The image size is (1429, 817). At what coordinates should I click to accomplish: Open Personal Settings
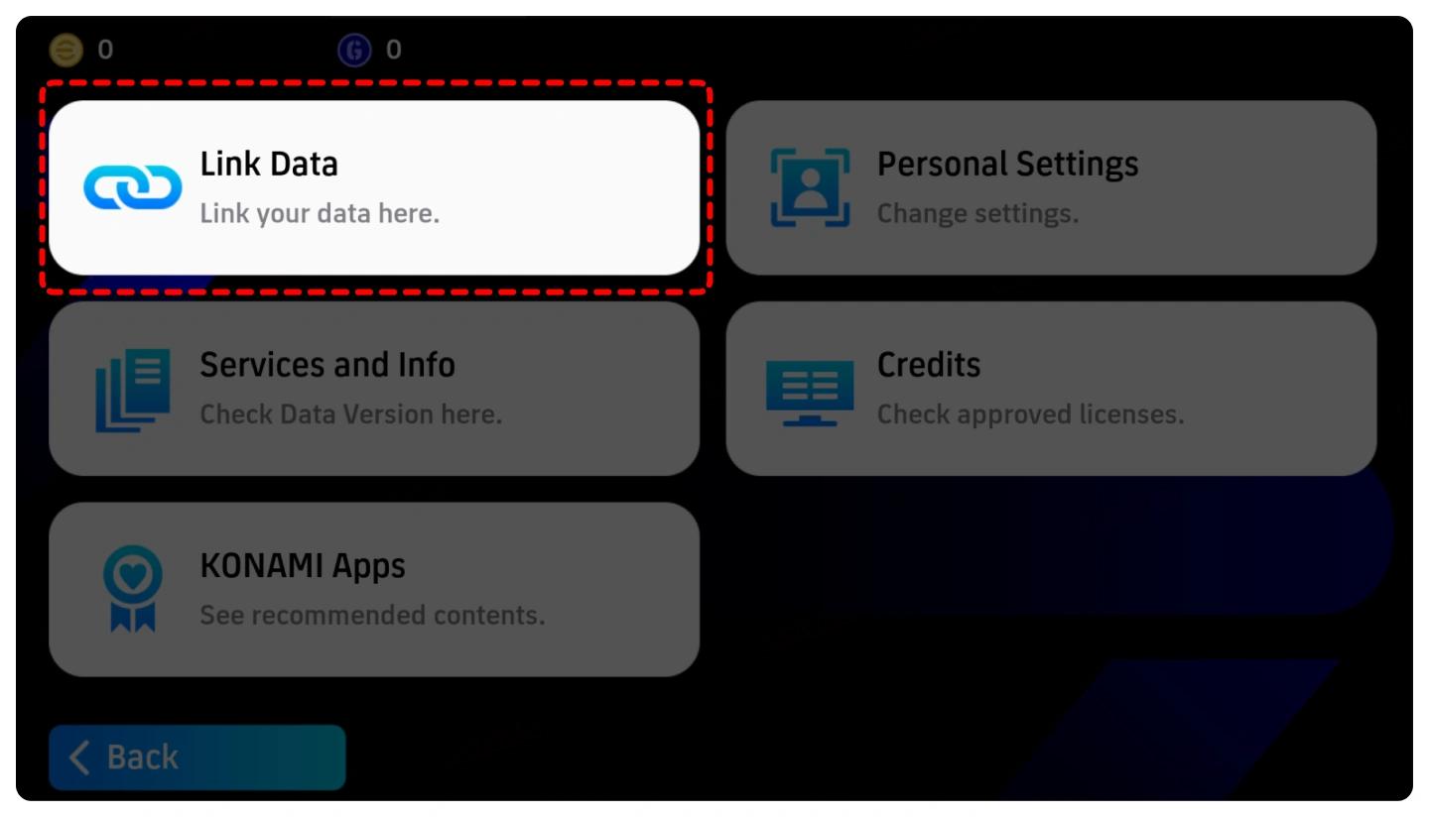pos(1051,187)
